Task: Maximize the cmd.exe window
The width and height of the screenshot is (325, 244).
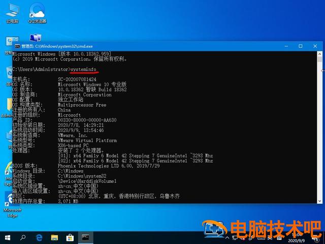Action: click(301, 46)
